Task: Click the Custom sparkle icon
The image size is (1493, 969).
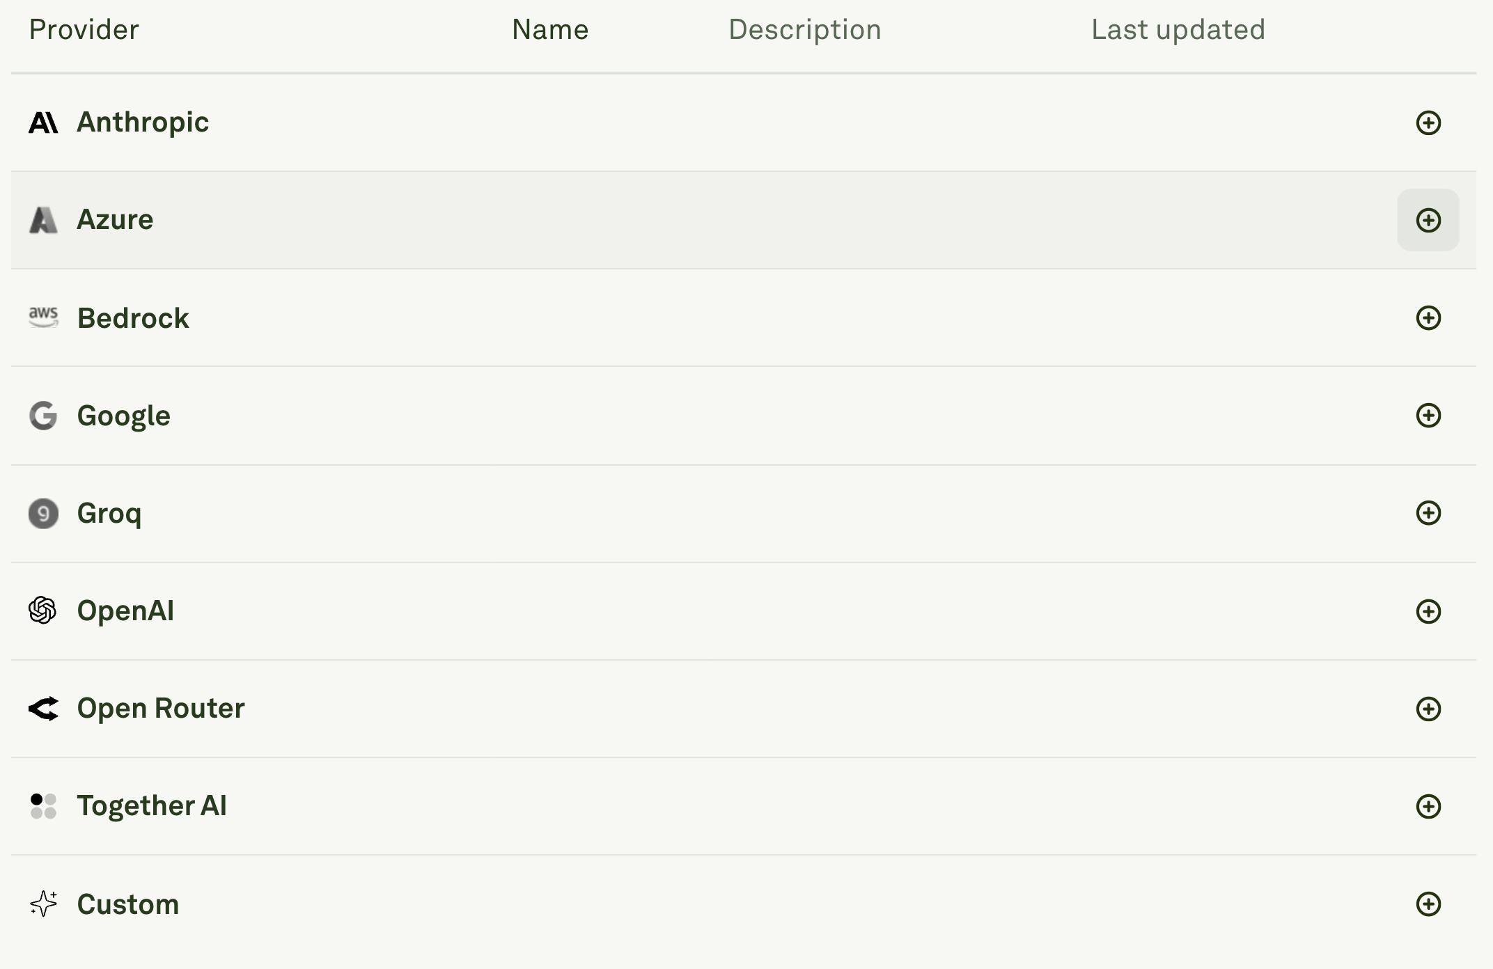Action: (44, 904)
